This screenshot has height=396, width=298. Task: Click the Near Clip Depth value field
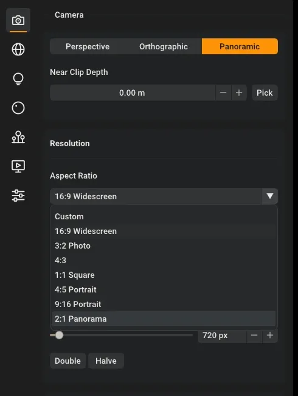point(133,93)
